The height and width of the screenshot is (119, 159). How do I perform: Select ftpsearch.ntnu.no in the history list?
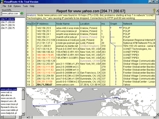[x=9, y=107]
